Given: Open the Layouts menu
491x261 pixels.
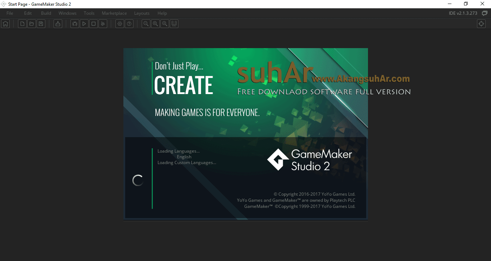Looking at the screenshot, I should 142,13.
